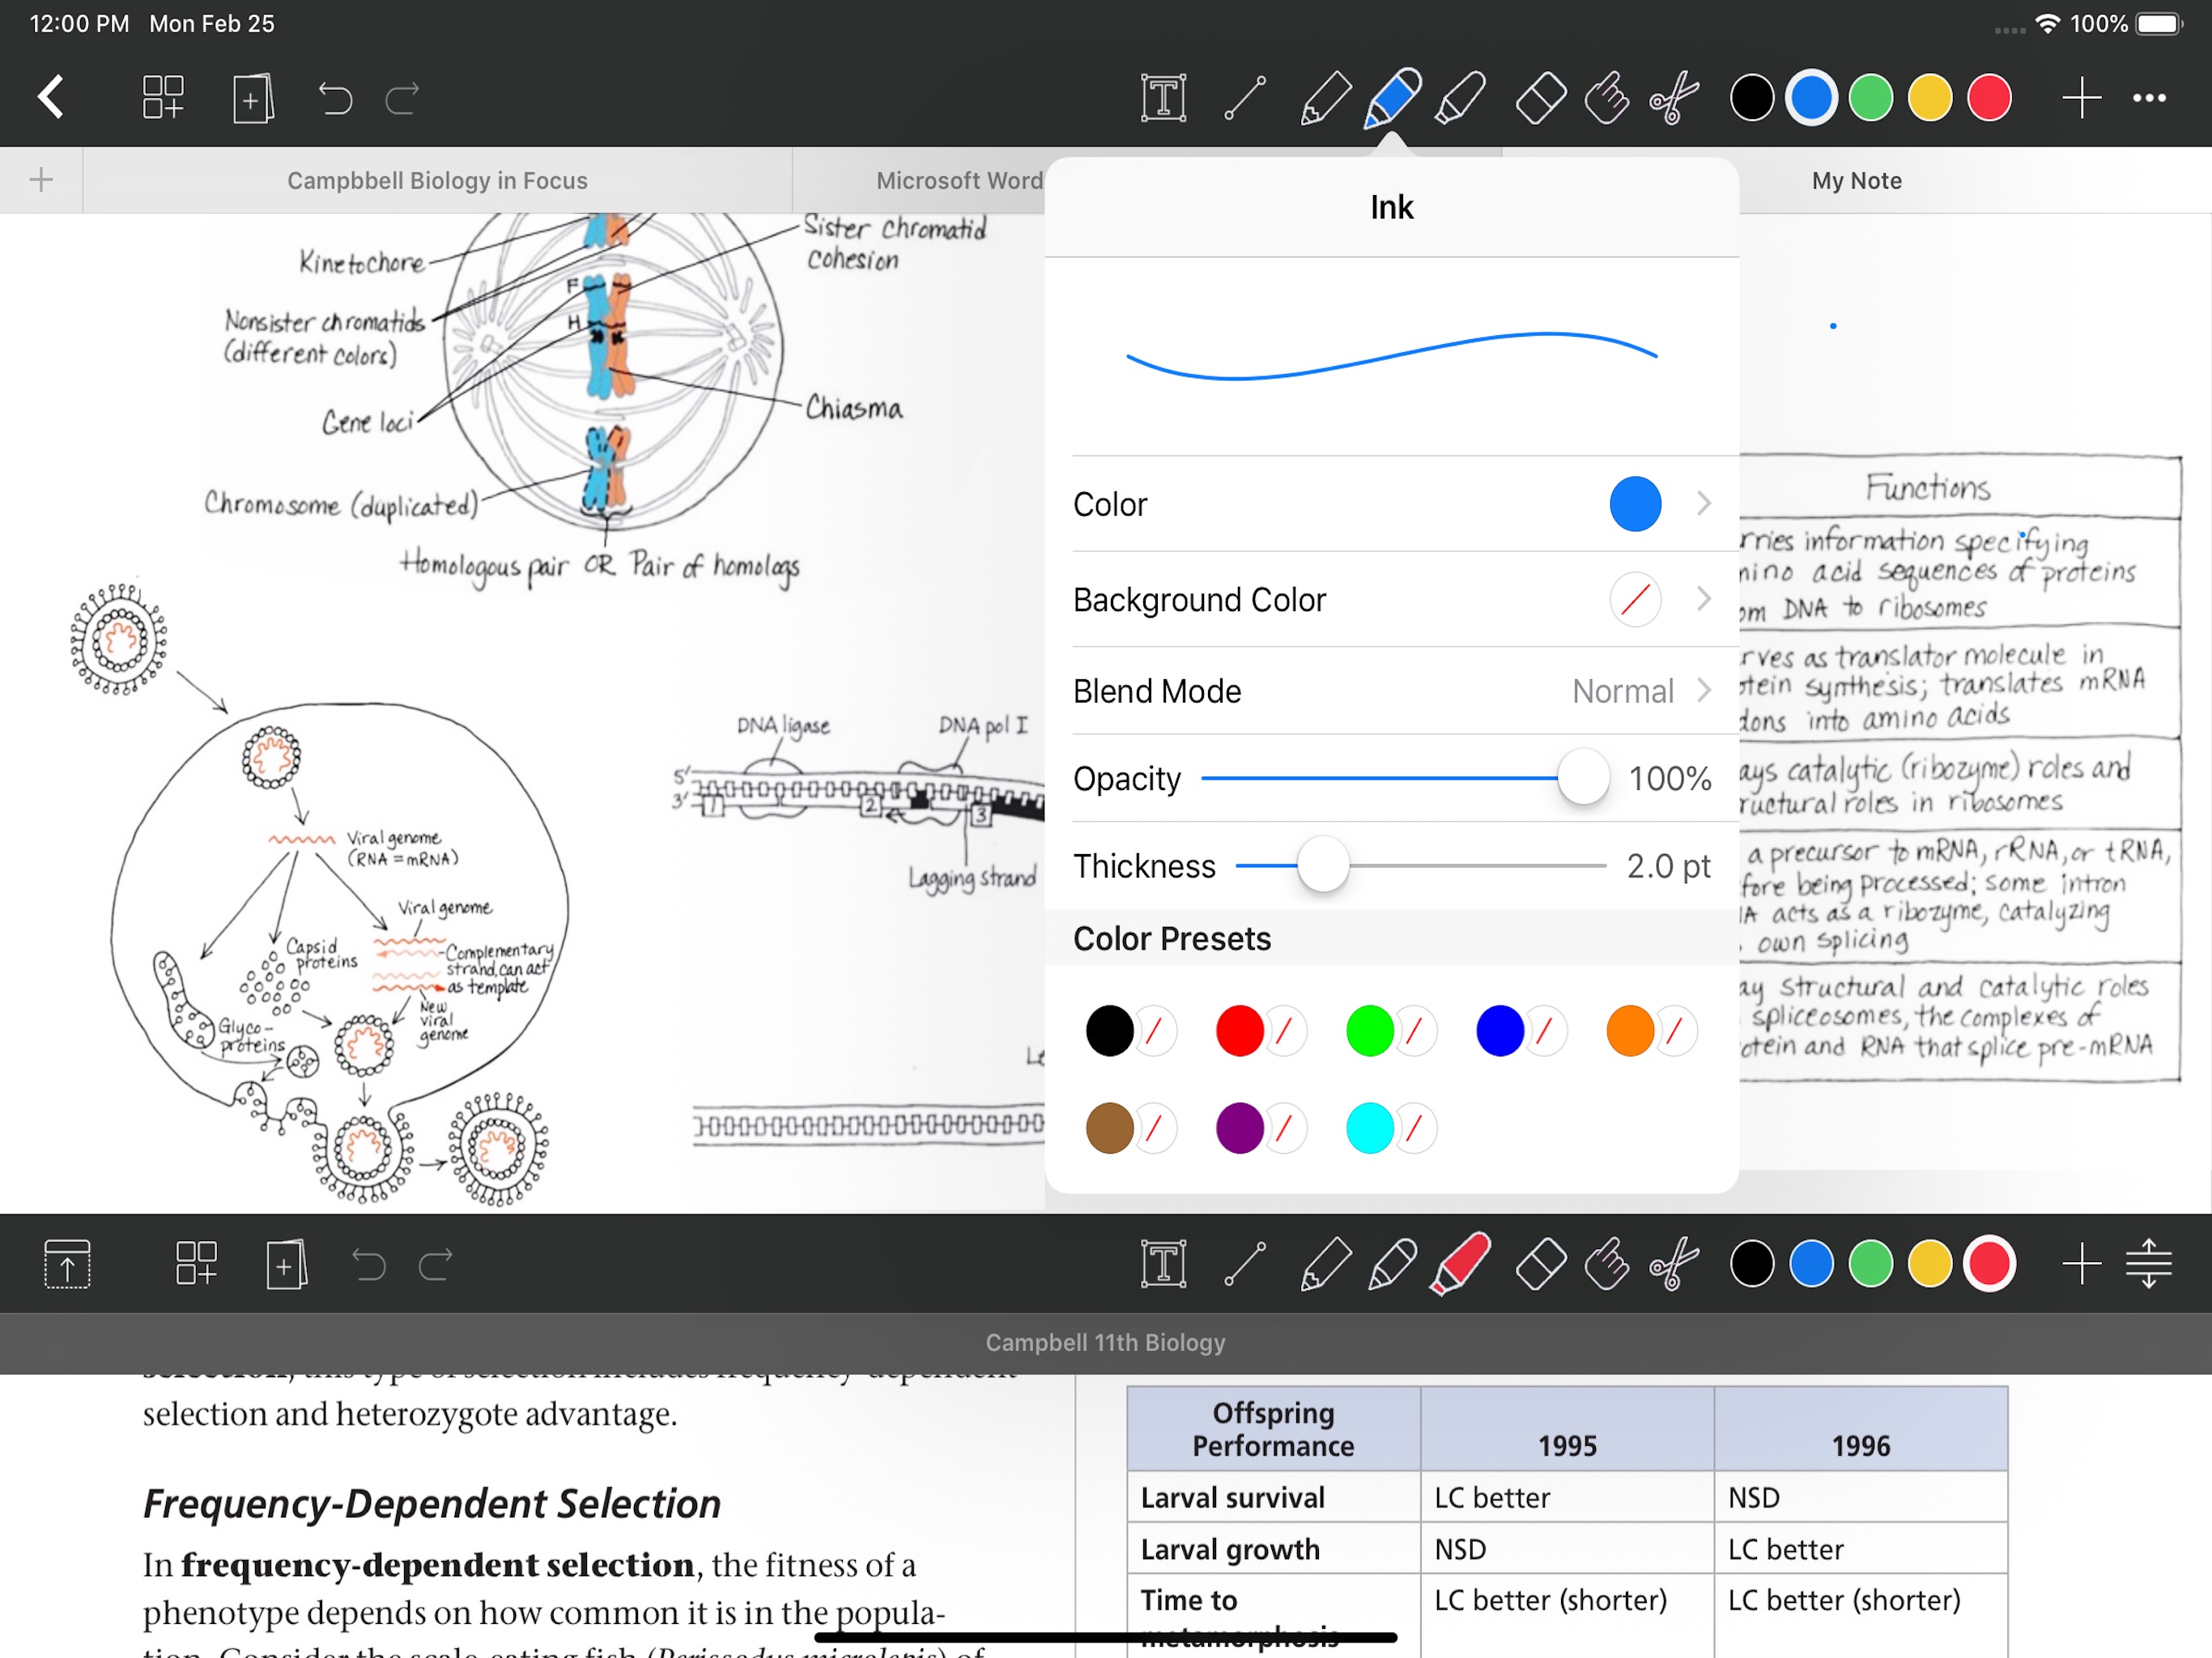Redo in the bottom toolbar
The height and width of the screenshot is (1658, 2212).
(435, 1265)
